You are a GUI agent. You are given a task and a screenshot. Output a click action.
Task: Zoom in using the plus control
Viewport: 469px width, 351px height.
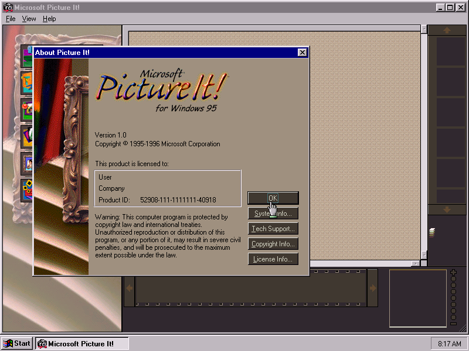(453, 271)
